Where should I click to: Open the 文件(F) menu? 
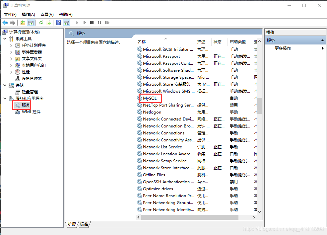[x=10, y=14]
